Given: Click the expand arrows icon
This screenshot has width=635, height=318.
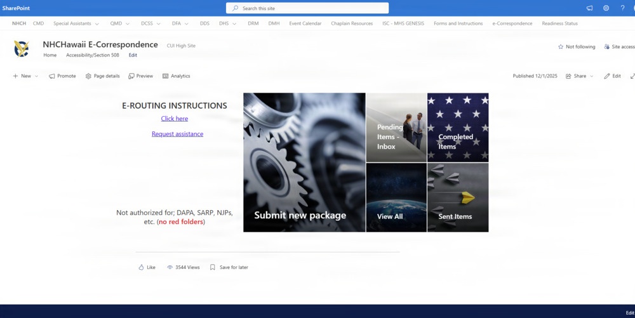Looking at the screenshot, I should coord(632,76).
